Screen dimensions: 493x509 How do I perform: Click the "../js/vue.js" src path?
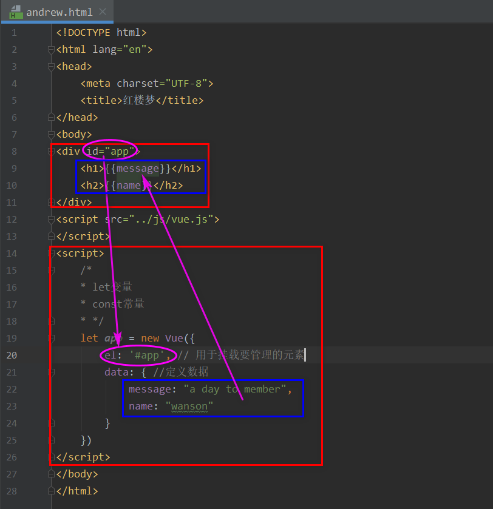pos(171,220)
